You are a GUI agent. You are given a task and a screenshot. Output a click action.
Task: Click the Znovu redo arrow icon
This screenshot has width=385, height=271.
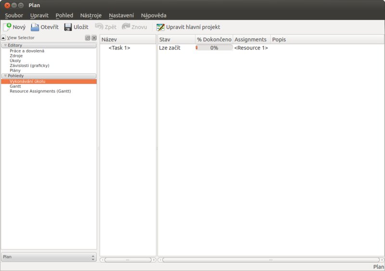tap(126, 27)
